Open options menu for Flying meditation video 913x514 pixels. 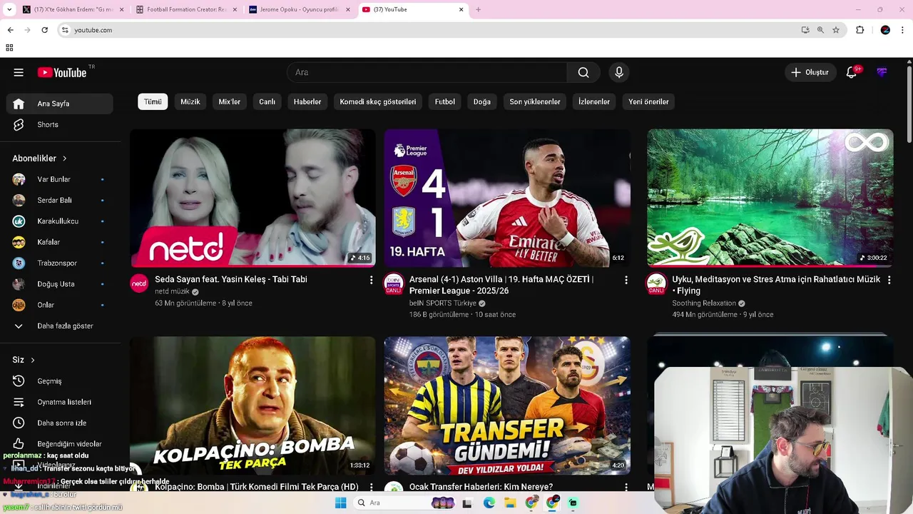click(x=889, y=280)
